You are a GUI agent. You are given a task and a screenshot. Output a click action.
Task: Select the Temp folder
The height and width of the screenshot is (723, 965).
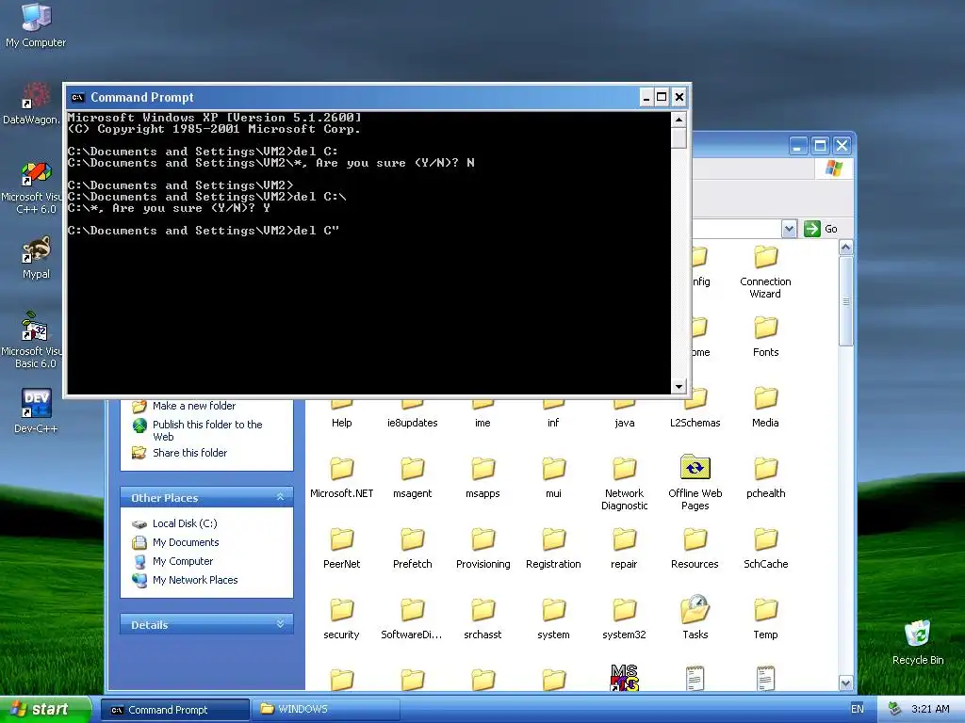765,619
